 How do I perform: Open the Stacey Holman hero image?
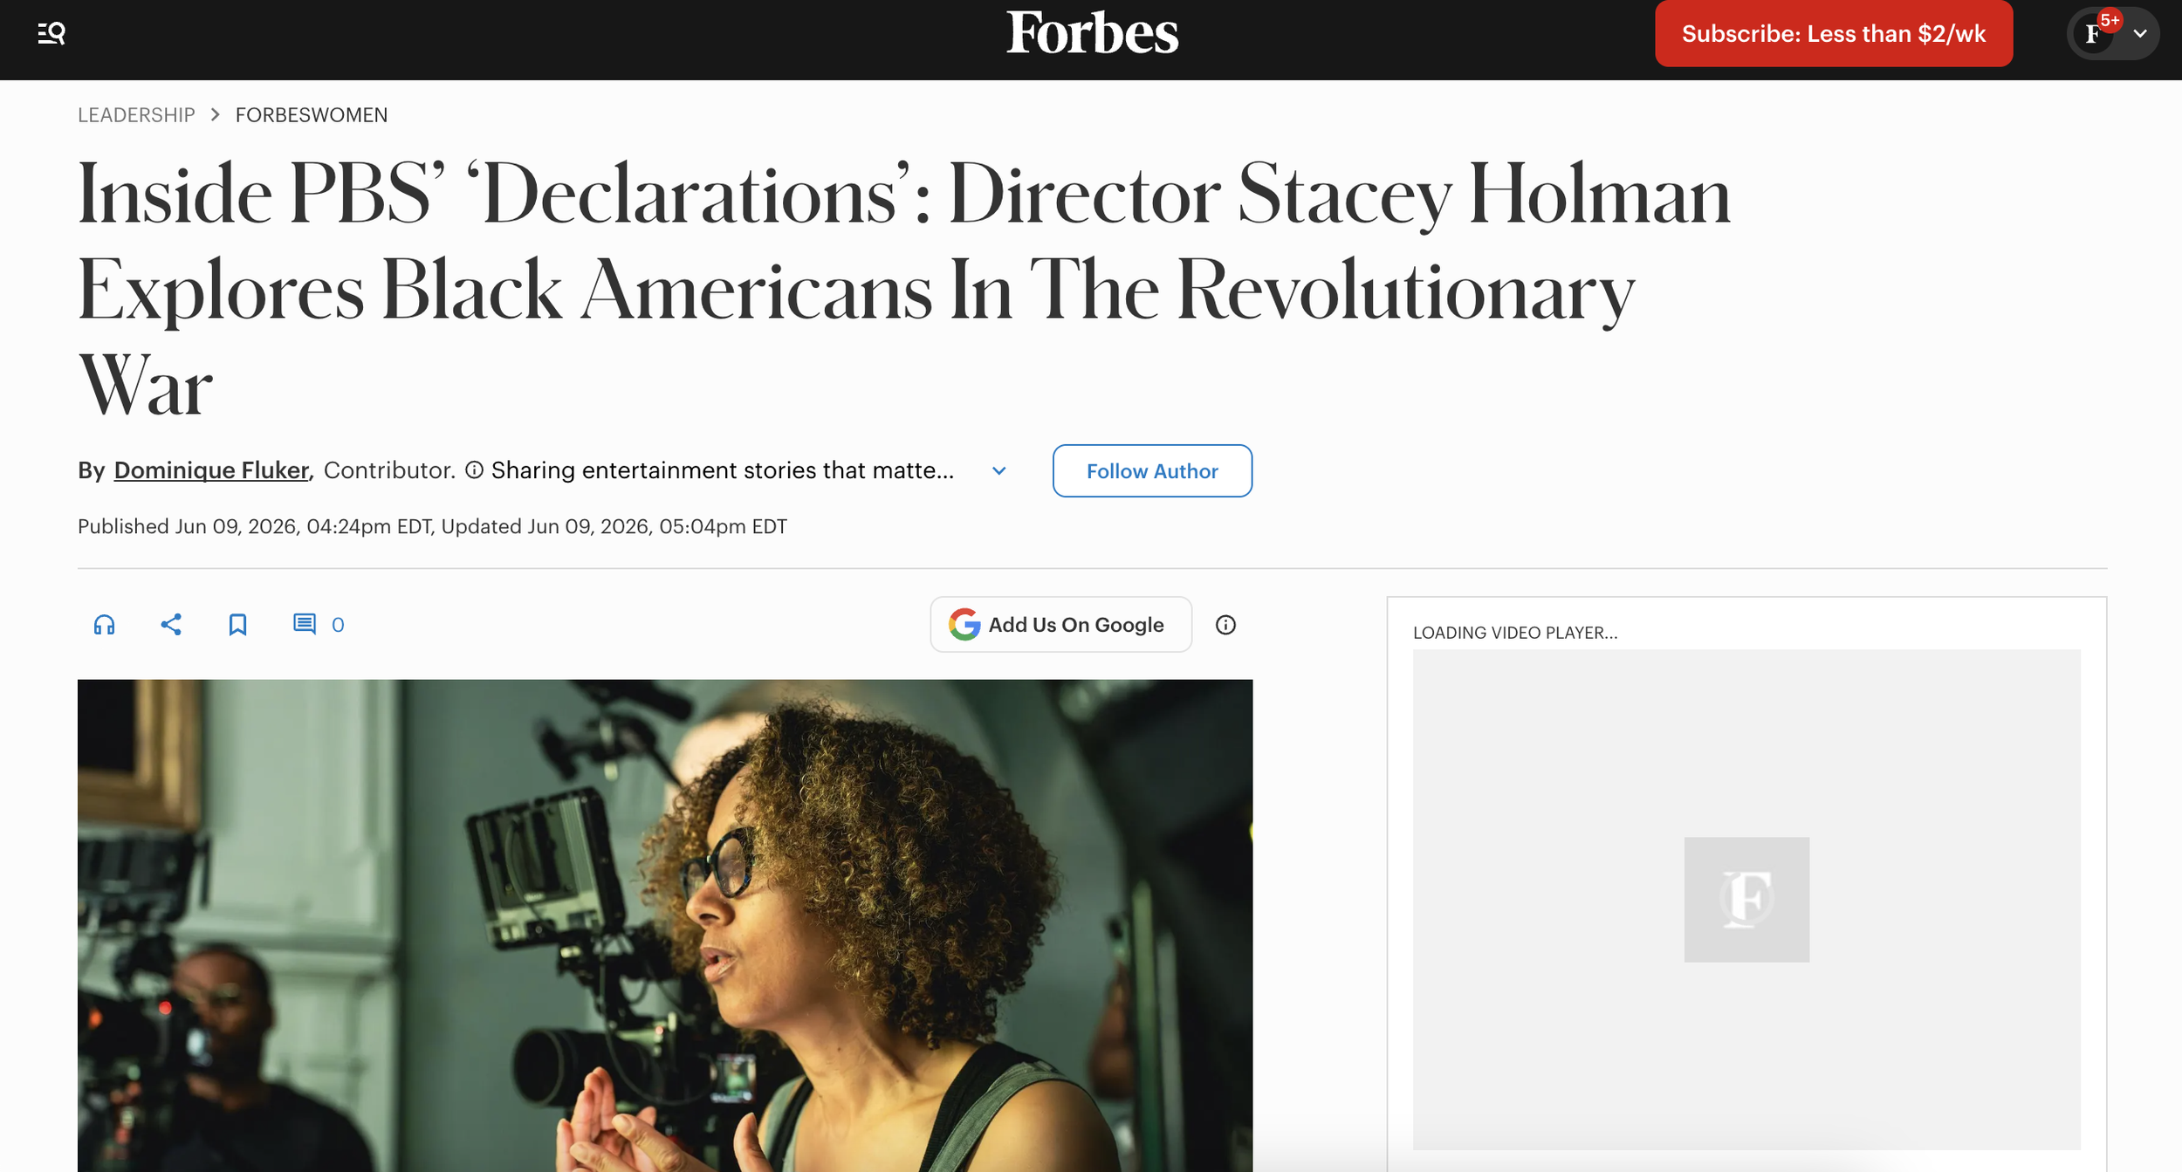click(x=665, y=925)
